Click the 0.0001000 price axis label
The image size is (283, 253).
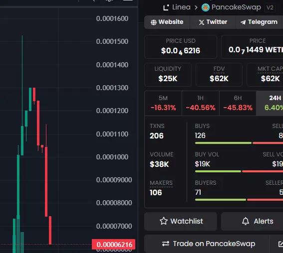tap(112, 157)
